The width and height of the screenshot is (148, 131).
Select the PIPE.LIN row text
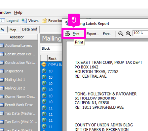click(x=55, y=65)
